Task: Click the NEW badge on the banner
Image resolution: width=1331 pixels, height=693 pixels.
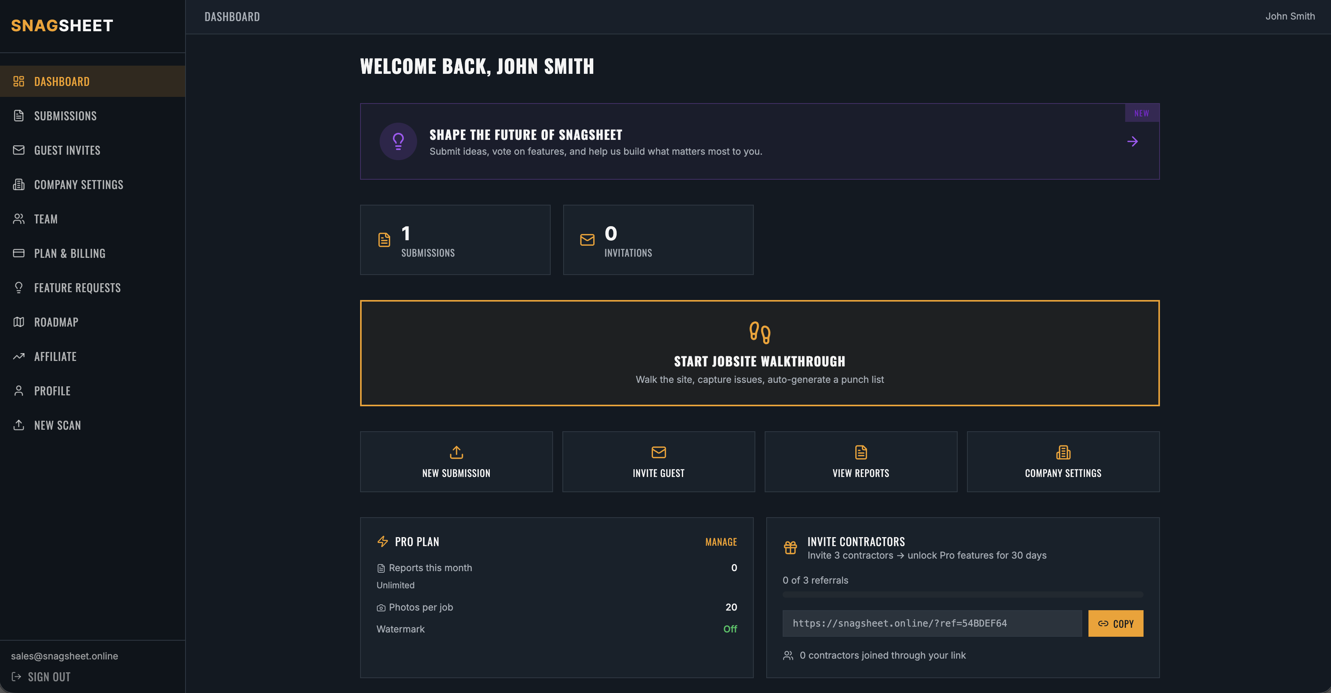Action: coord(1142,113)
